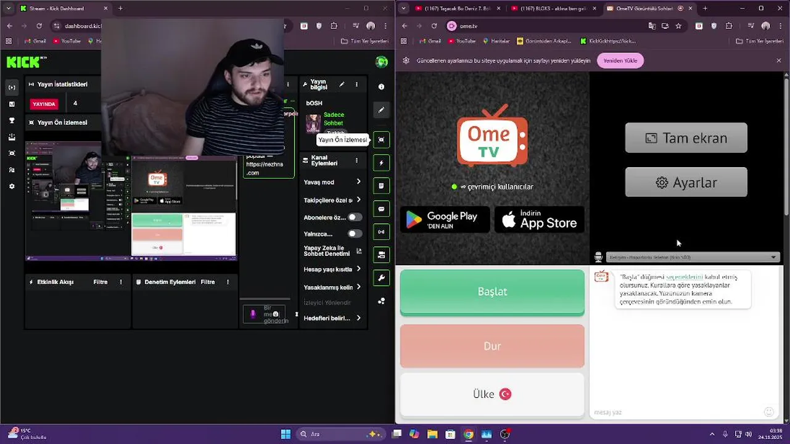
Task: Open Windows Start menu
Action: pos(286,434)
